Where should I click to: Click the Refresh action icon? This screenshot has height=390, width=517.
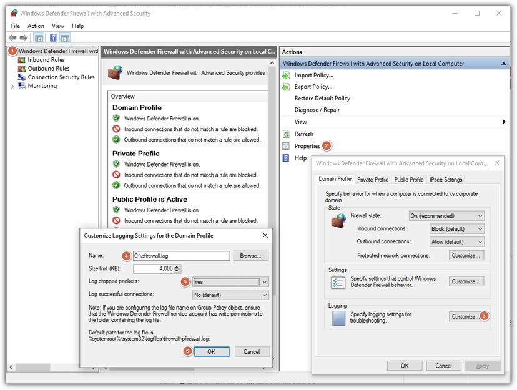coord(286,134)
